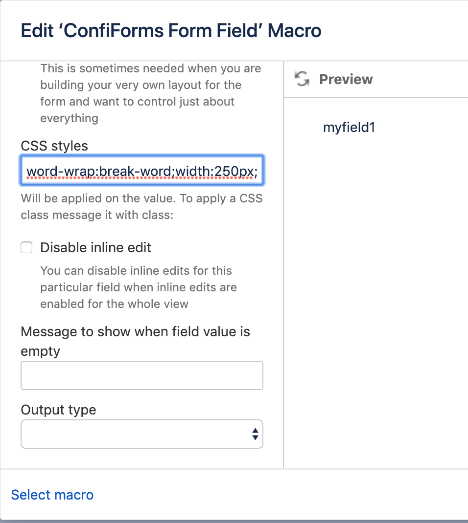This screenshot has width=468, height=523.
Task: Click the Preview heading
Action: click(346, 79)
